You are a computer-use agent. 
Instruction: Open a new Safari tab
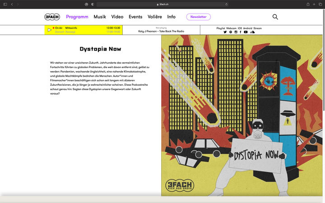[x=314, y=4]
